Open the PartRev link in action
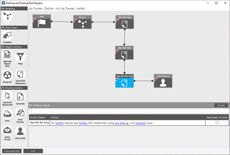The width and height of the screenshot is (230, 155). [83, 123]
